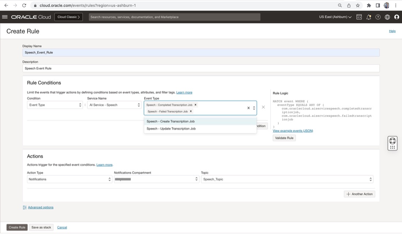This screenshot has height=235, width=402.
Task: Click the help question mark icon
Action: [x=378, y=17]
